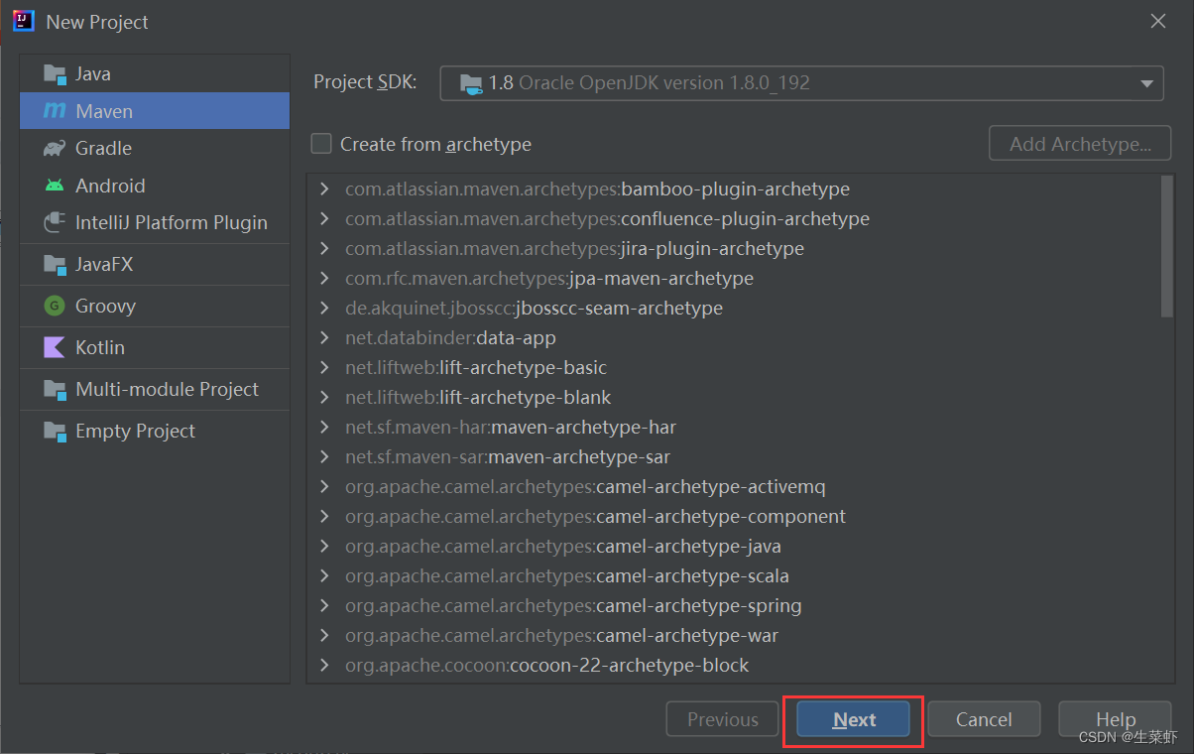The width and height of the screenshot is (1194, 754).
Task: Click the Next button
Action: (854, 720)
